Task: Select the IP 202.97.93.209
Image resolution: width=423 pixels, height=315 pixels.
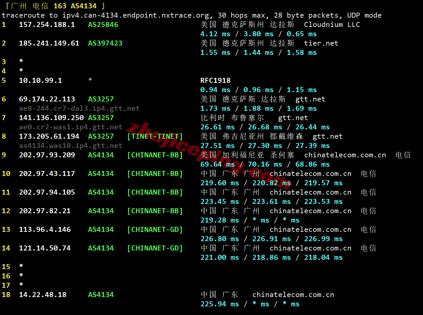Action: pyautogui.click(x=47, y=155)
